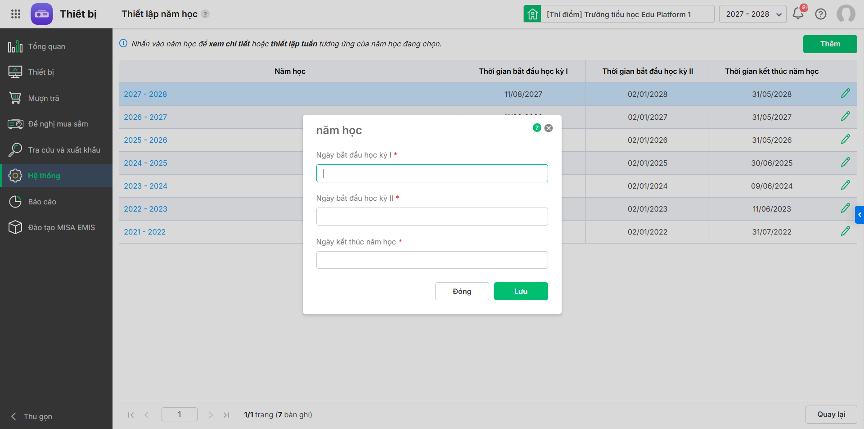Click the 09/06/2024 end date cell

(x=772, y=186)
